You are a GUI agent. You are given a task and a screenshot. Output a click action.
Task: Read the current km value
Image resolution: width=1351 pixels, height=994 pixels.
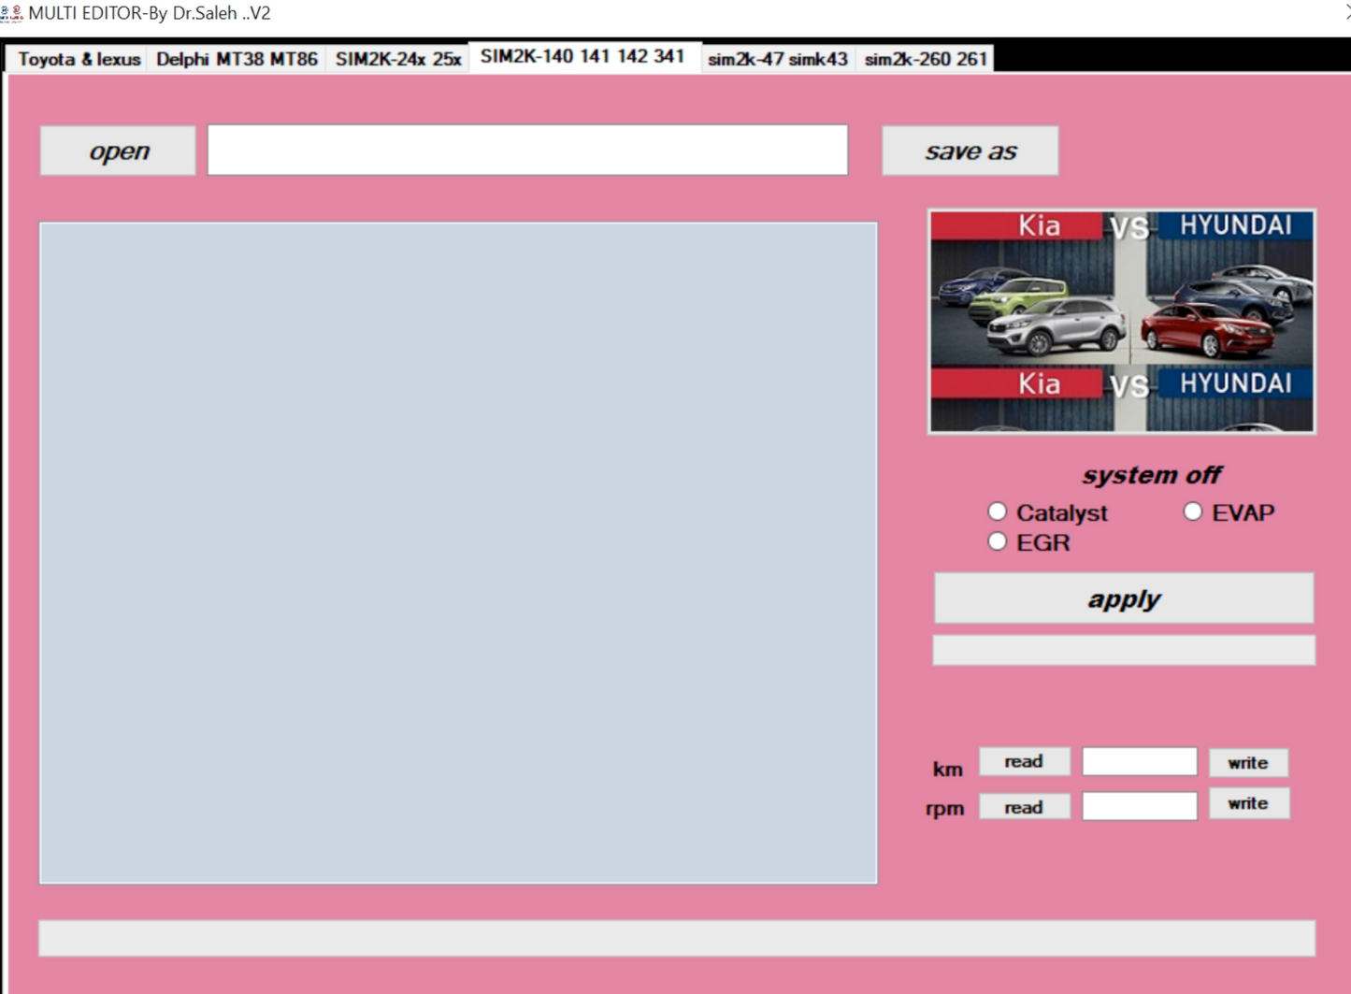tap(1023, 761)
